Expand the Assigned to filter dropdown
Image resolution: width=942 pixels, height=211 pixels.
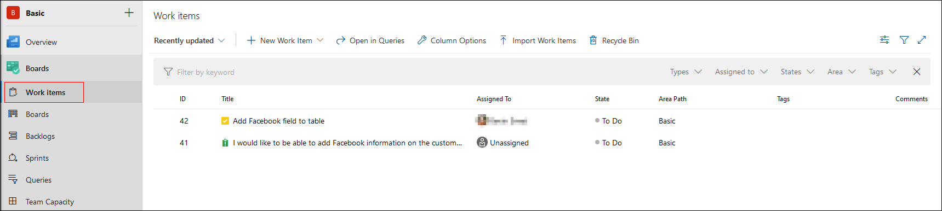click(x=741, y=72)
